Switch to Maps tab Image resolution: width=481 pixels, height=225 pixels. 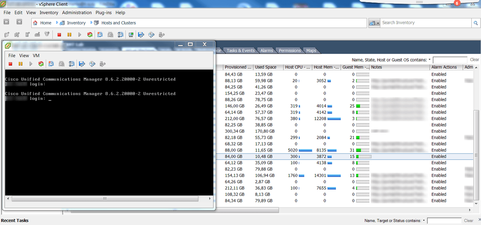(311, 51)
